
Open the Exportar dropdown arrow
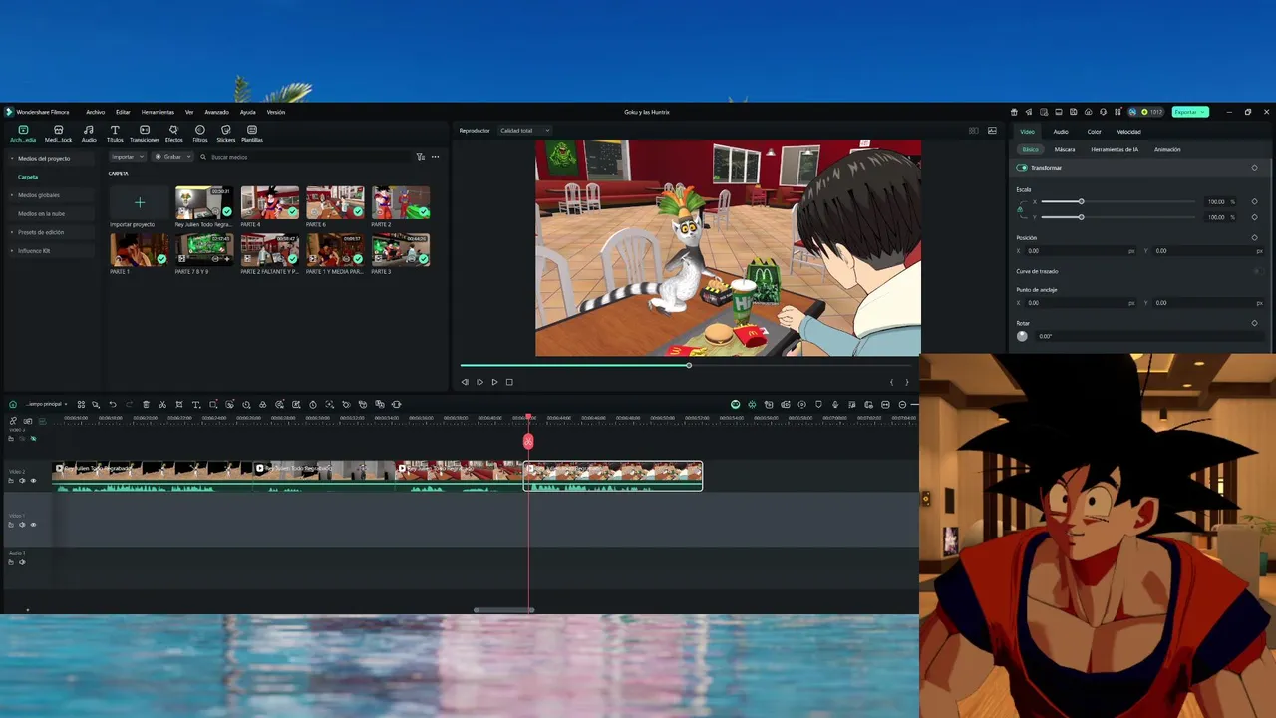tap(1204, 112)
